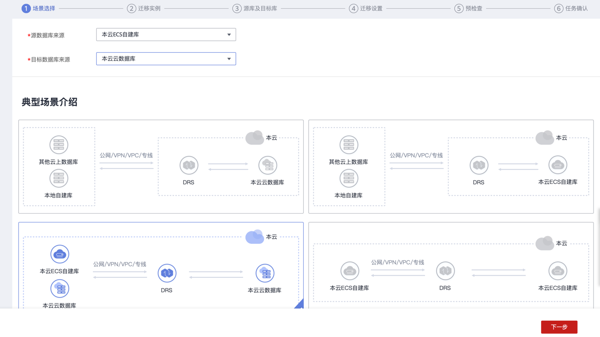
Task: Click the blue DRS icon in the selected scenario
Action: 167,273
